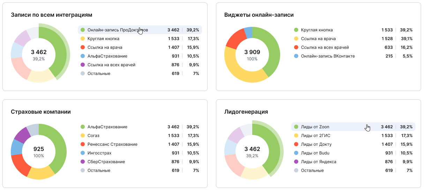Click the red dot beside Лиды от Докту

(296, 144)
